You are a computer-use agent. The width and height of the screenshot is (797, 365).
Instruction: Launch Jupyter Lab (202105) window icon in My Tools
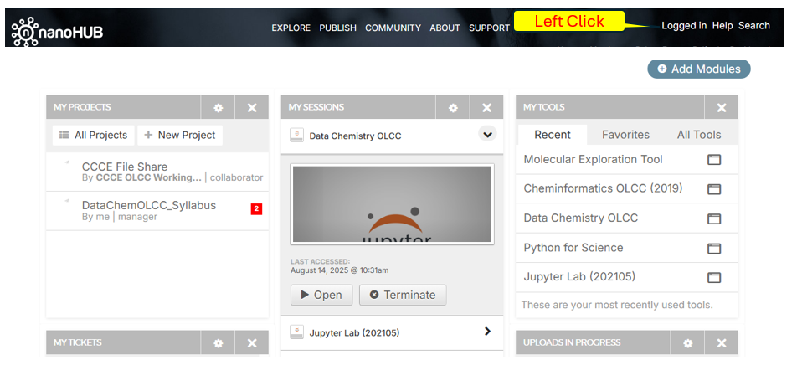(x=714, y=278)
